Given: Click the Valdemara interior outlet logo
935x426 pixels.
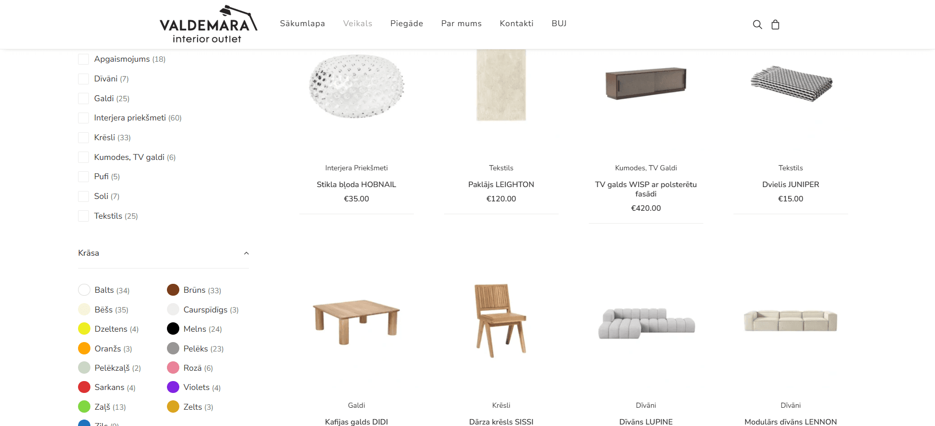Looking at the screenshot, I should [x=208, y=24].
